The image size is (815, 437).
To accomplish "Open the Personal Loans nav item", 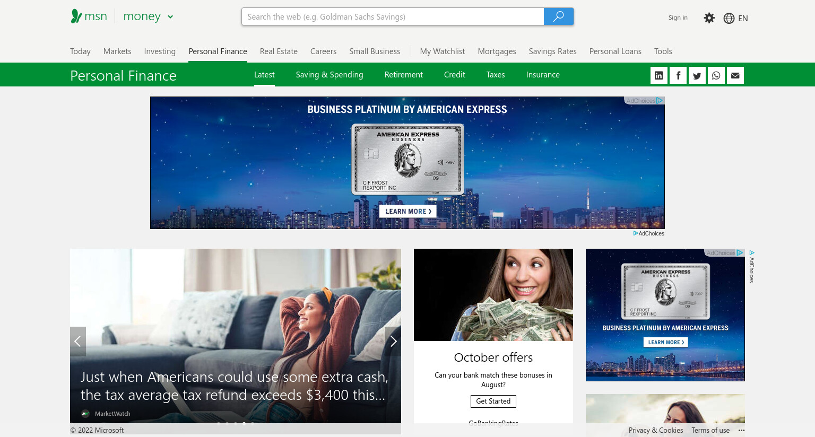I will point(615,51).
